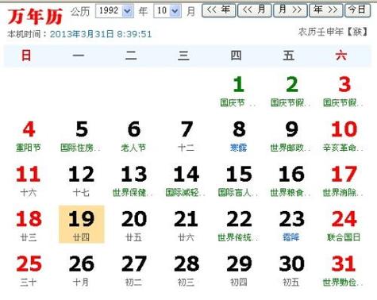The image size is (377, 300).
Task: Jump to today with 今日 button
Action: 357,10
